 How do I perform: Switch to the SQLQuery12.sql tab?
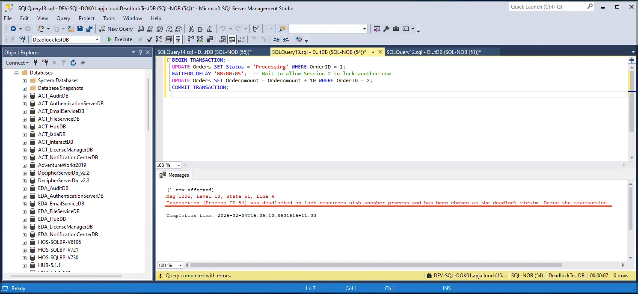tap(433, 52)
